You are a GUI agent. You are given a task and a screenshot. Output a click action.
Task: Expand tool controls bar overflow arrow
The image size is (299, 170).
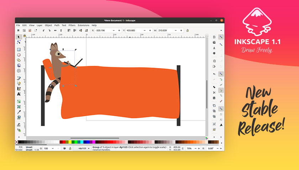coord(221,30)
